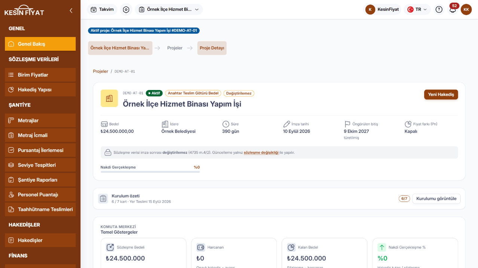
Task: Click the Projeler breadcrumb link
Action: tap(101, 71)
